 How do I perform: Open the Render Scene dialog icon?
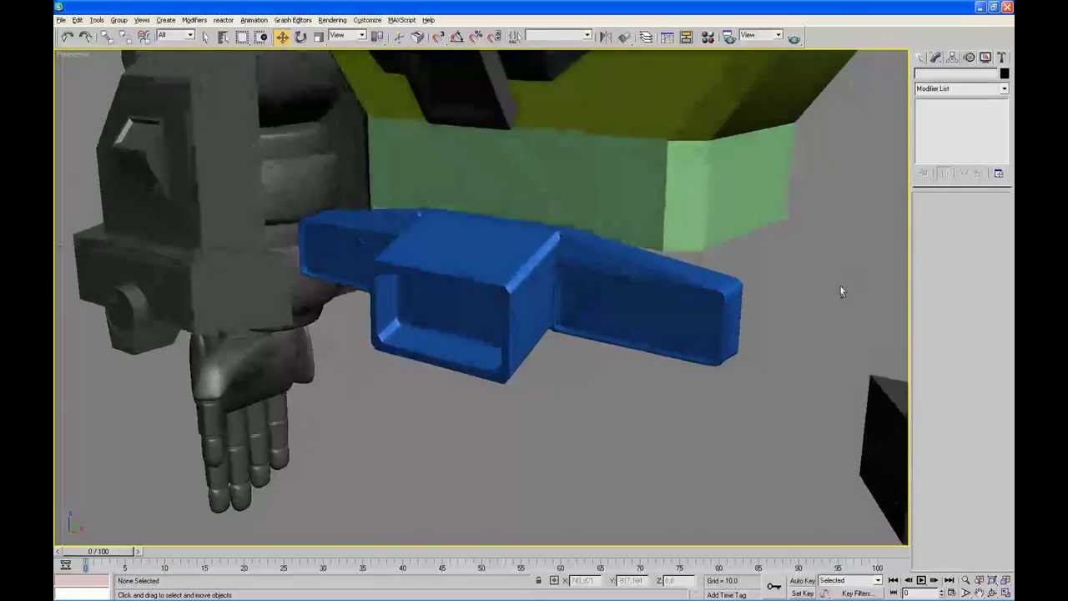point(729,37)
